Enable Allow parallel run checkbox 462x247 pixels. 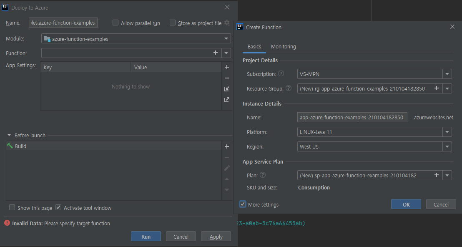click(x=116, y=23)
